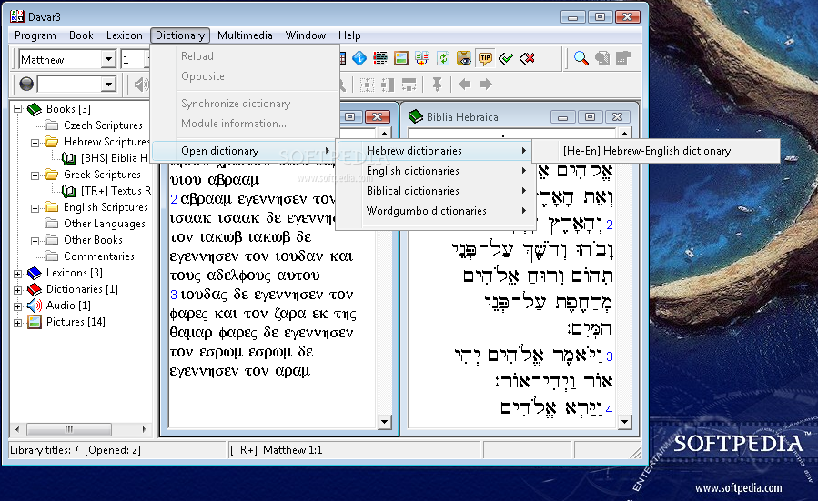Expand the Other Books folder
818x501 pixels.
tap(35, 241)
